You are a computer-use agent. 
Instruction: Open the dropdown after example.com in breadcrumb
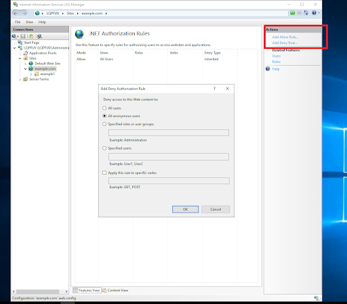(x=106, y=14)
